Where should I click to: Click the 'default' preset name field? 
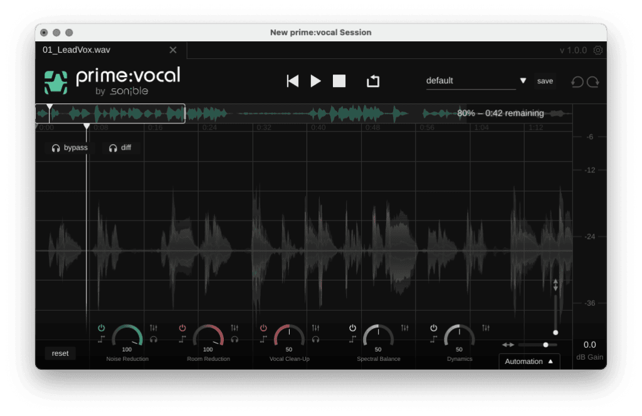(x=471, y=81)
